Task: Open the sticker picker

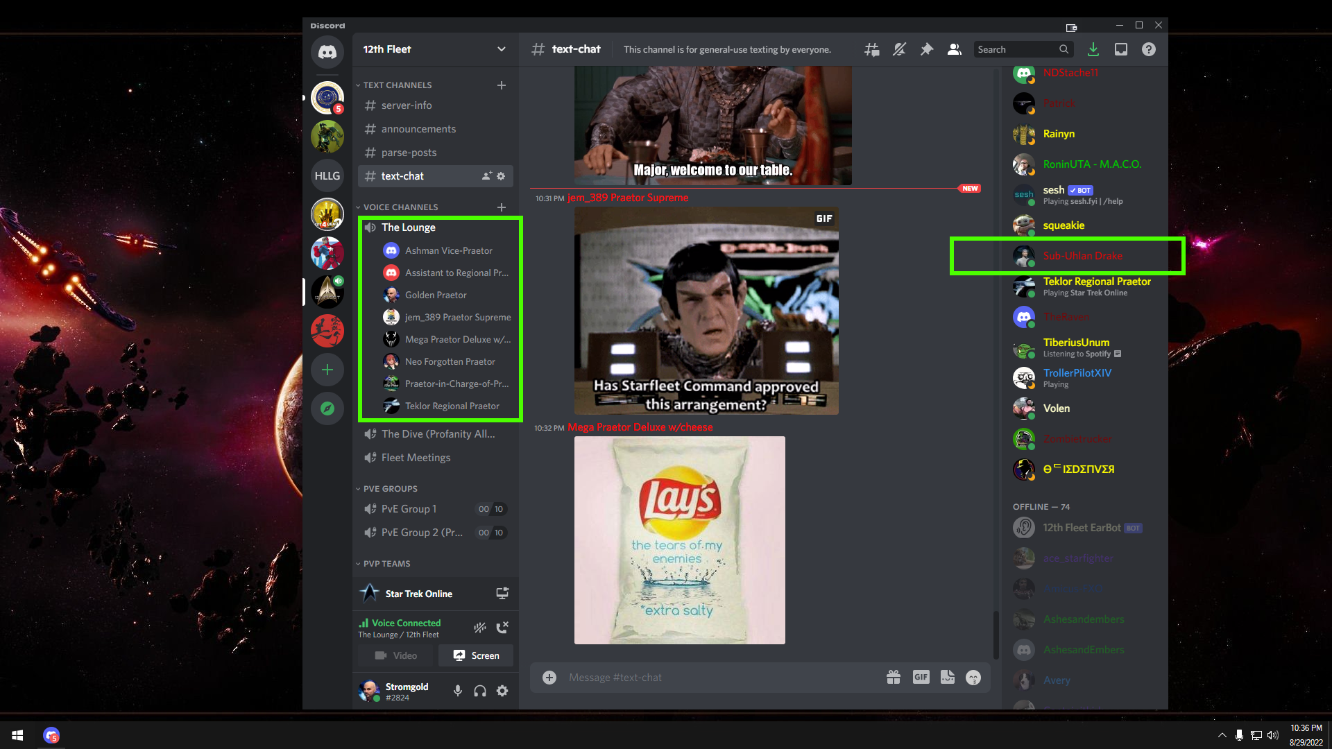Action: (x=948, y=678)
